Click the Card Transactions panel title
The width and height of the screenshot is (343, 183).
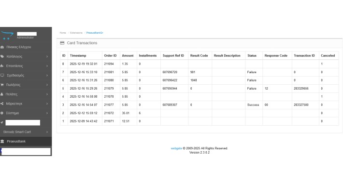pos(82,43)
